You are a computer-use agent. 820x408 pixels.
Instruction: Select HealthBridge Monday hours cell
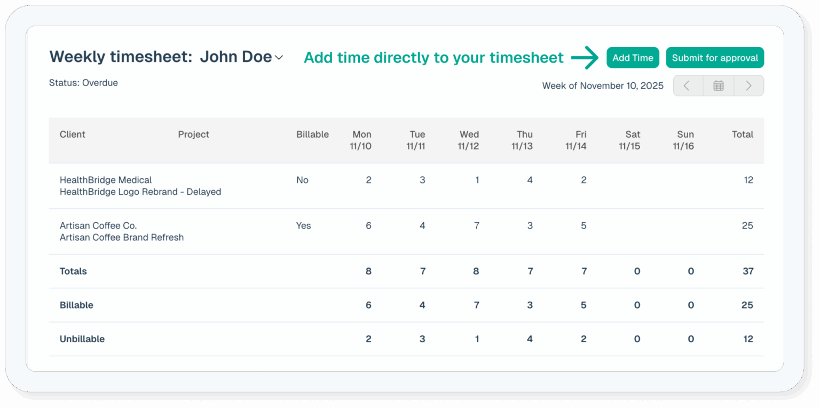coord(368,180)
